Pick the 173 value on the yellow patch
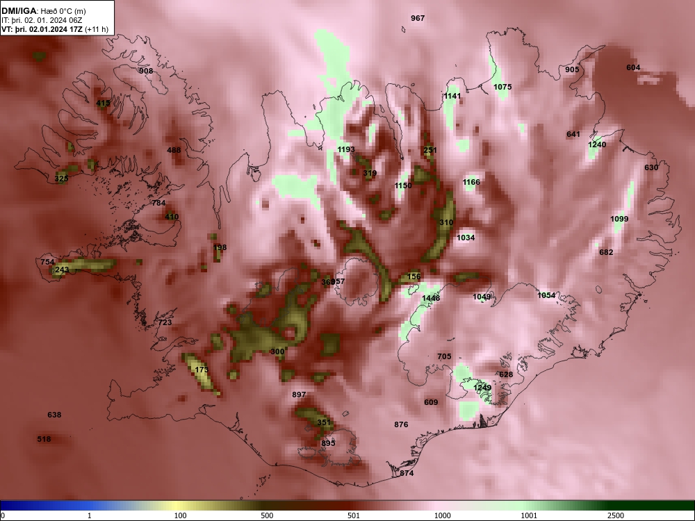 coord(202,370)
